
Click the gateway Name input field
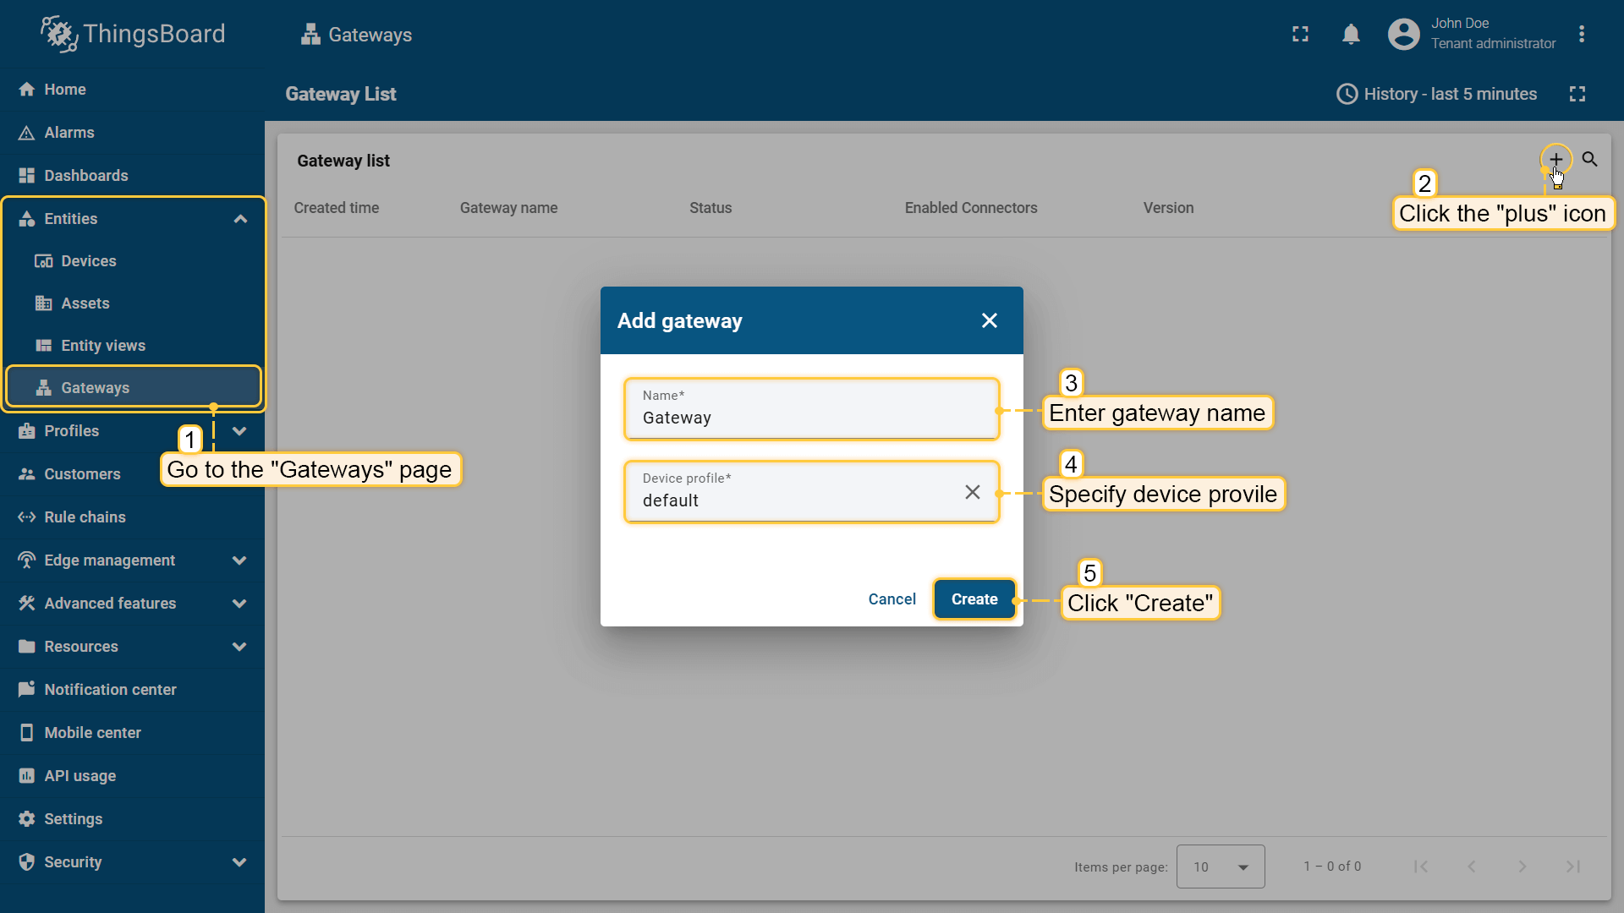[810, 418]
